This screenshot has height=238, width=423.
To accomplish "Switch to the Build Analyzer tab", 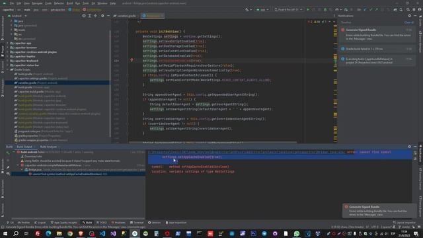I will pyautogui.click(x=48, y=147).
